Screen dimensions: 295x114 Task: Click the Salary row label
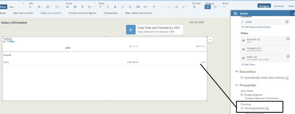click(x=6, y=62)
